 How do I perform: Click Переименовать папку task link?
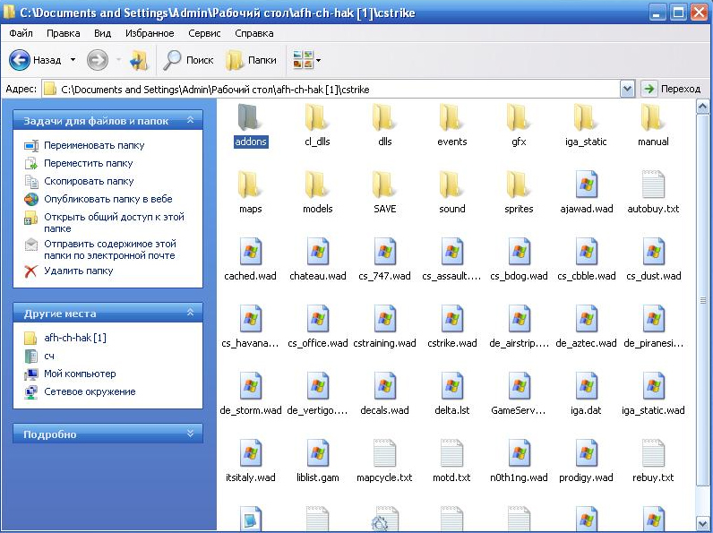[94, 145]
